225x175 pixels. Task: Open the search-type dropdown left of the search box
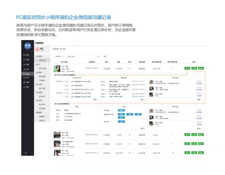click(x=59, y=57)
